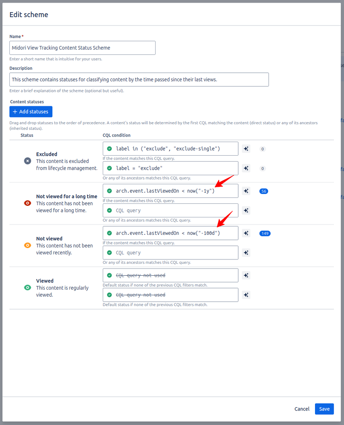The height and width of the screenshot is (425, 344).
Task: Click AI sparkle icon beside now("-100d") query
Action: (246, 233)
